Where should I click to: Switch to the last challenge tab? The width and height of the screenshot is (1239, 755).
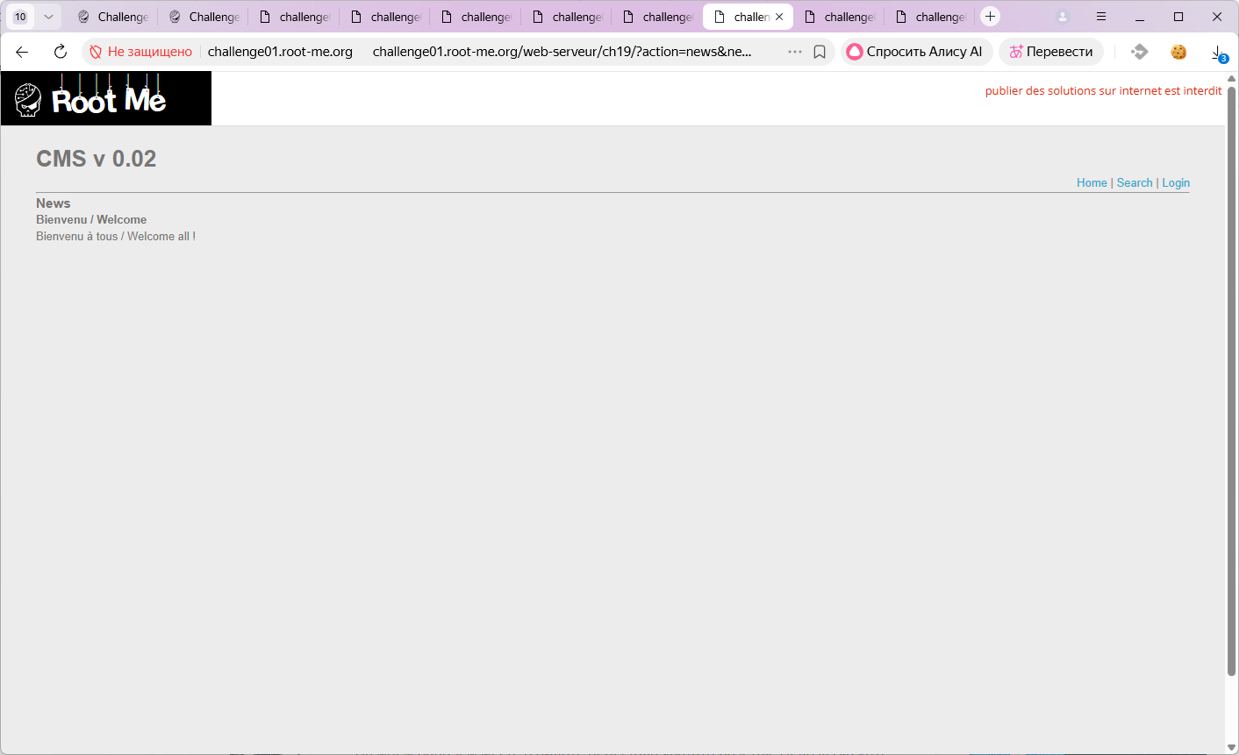pyautogui.click(x=930, y=17)
